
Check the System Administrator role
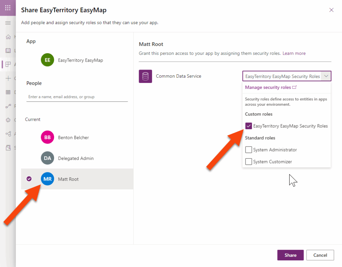[248, 150]
